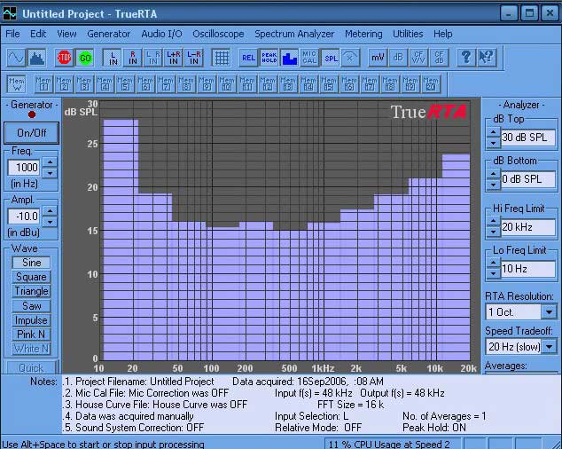This screenshot has width=562, height=449.
Task: Open the Spectrum Analyzer menu
Action: tap(294, 34)
